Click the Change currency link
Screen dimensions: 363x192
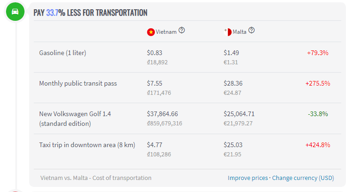295,178
